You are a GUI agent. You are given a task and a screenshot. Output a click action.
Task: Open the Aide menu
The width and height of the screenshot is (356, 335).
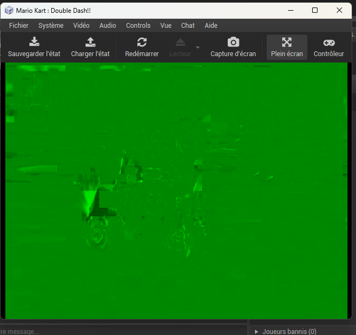[211, 26]
